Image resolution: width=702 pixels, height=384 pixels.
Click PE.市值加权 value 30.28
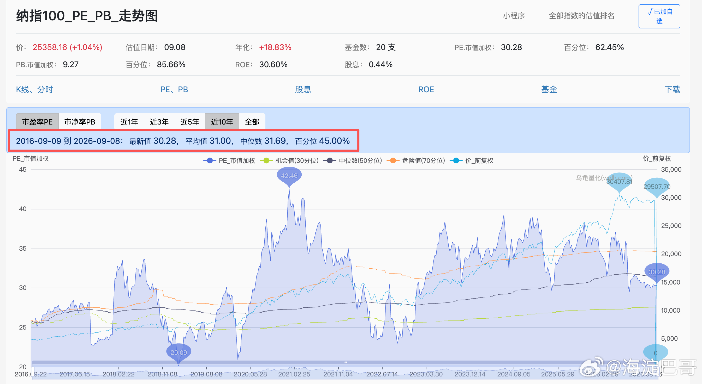pos(511,47)
